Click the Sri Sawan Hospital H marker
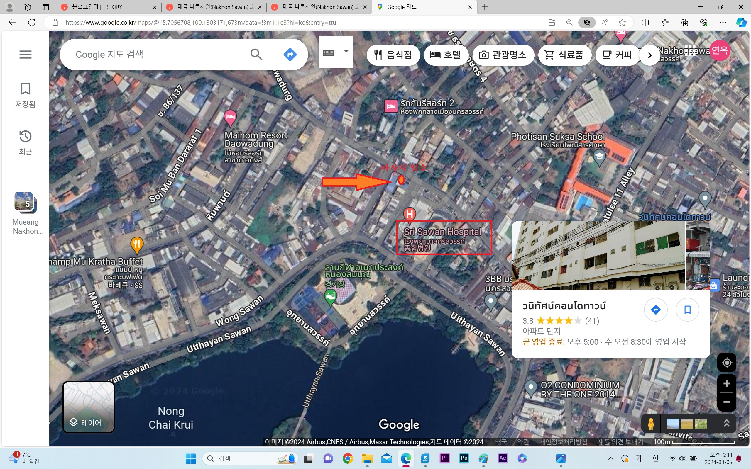The height and width of the screenshot is (469, 751). pyautogui.click(x=409, y=215)
